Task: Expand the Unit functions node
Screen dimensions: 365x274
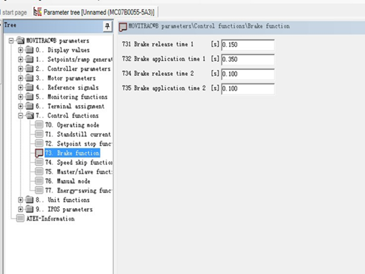Action: tap(20, 200)
